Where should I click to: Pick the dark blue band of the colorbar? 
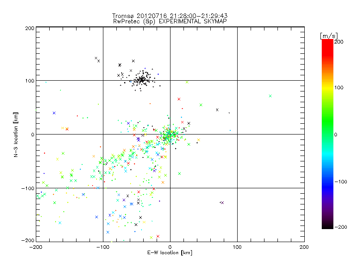(x=328, y=187)
